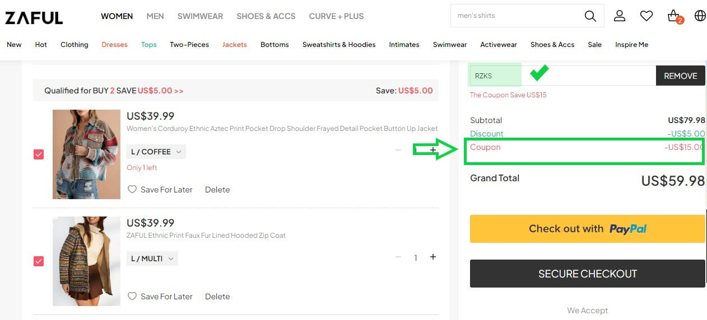Image resolution: width=707 pixels, height=320 pixels.
Task: Check out with PayPal button
Action: point(587,229)
